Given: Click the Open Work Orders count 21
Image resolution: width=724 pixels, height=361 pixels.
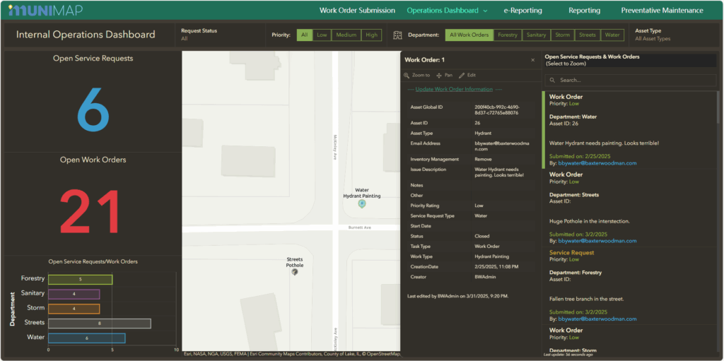Looking at the screenshot, I should (90, 212).
